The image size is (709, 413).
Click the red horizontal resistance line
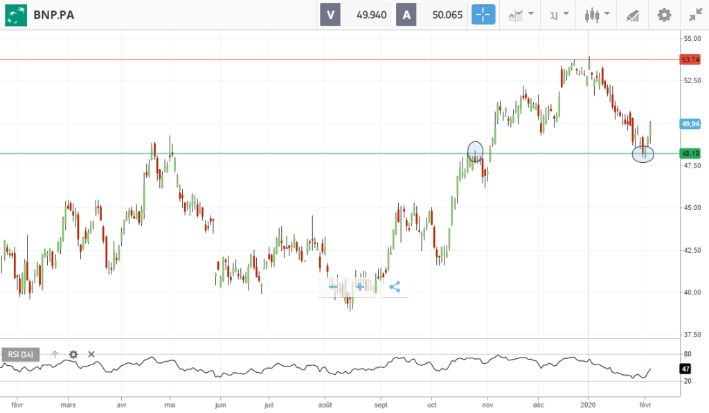pos(339,60)
